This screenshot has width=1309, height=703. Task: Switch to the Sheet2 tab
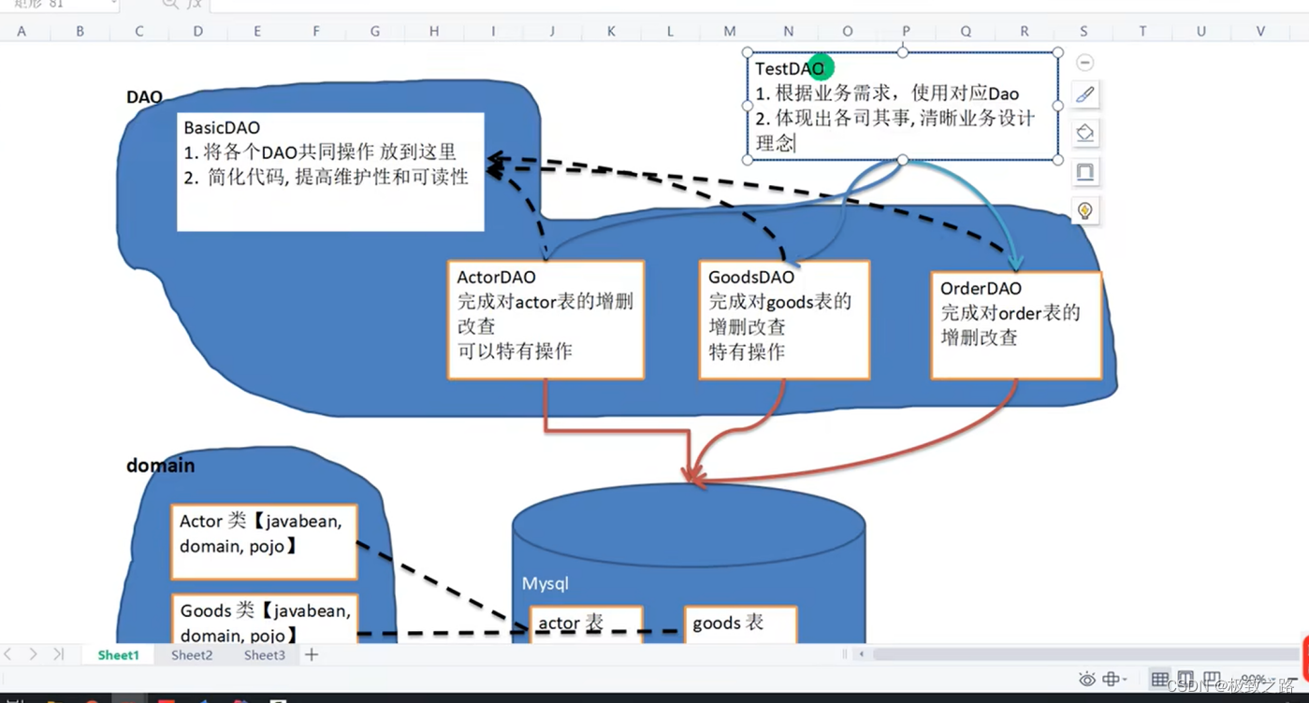point(192,655)
